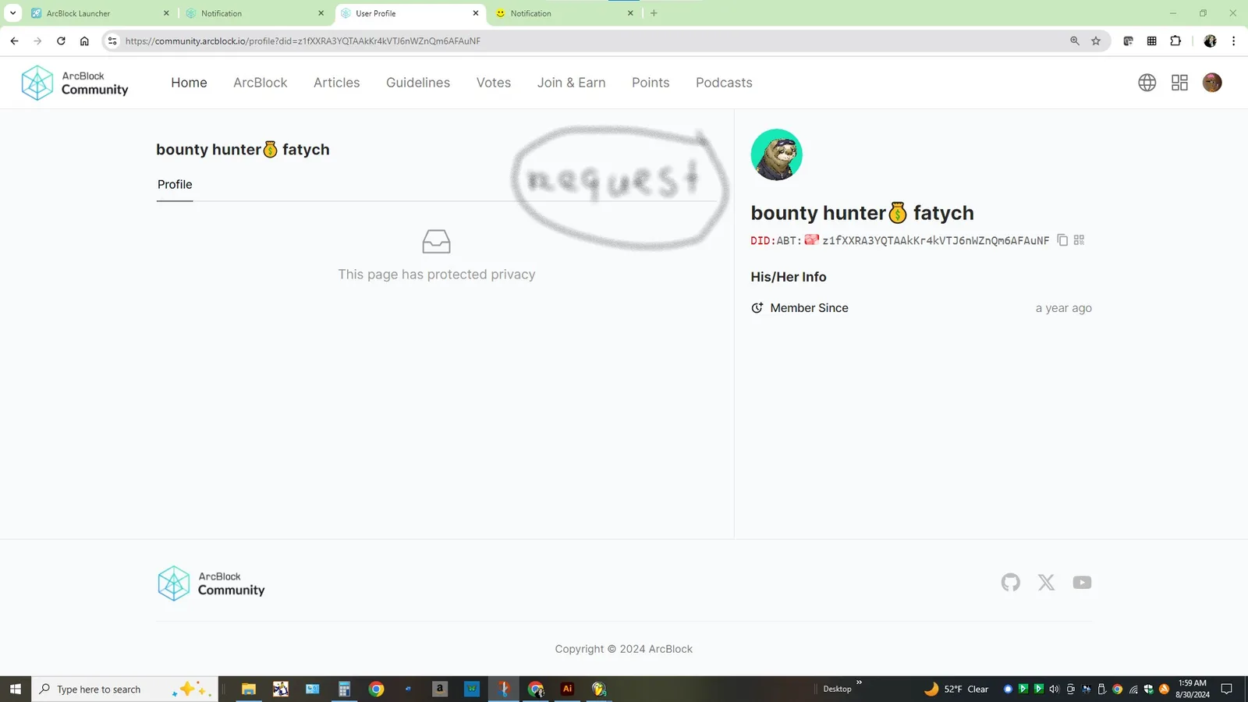Open Podcasts in the navigation
Image resolution: width=1248 pixels, height=702 pixels.
[724, 83]
